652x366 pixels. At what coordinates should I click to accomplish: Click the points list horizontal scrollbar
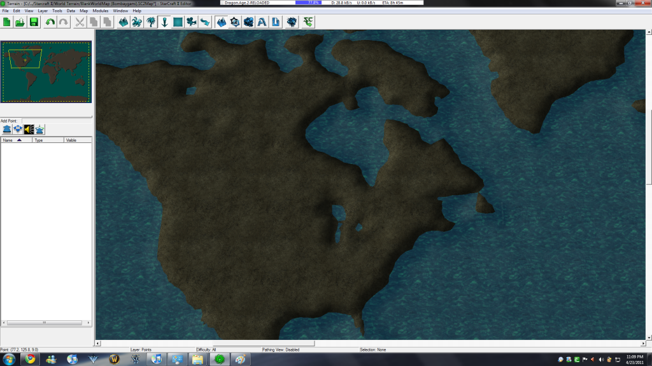click(x=46, y=322)
